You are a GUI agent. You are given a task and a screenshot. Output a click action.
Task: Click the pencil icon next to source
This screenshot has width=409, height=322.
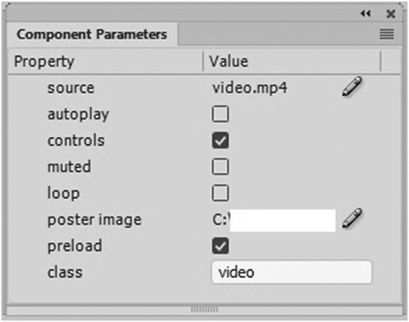pos(352,87)
